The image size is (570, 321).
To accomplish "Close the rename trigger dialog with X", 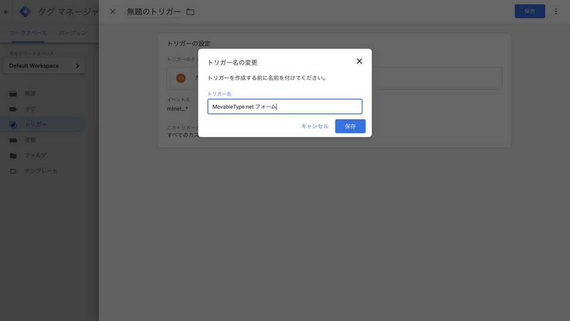I will [359, 61].
